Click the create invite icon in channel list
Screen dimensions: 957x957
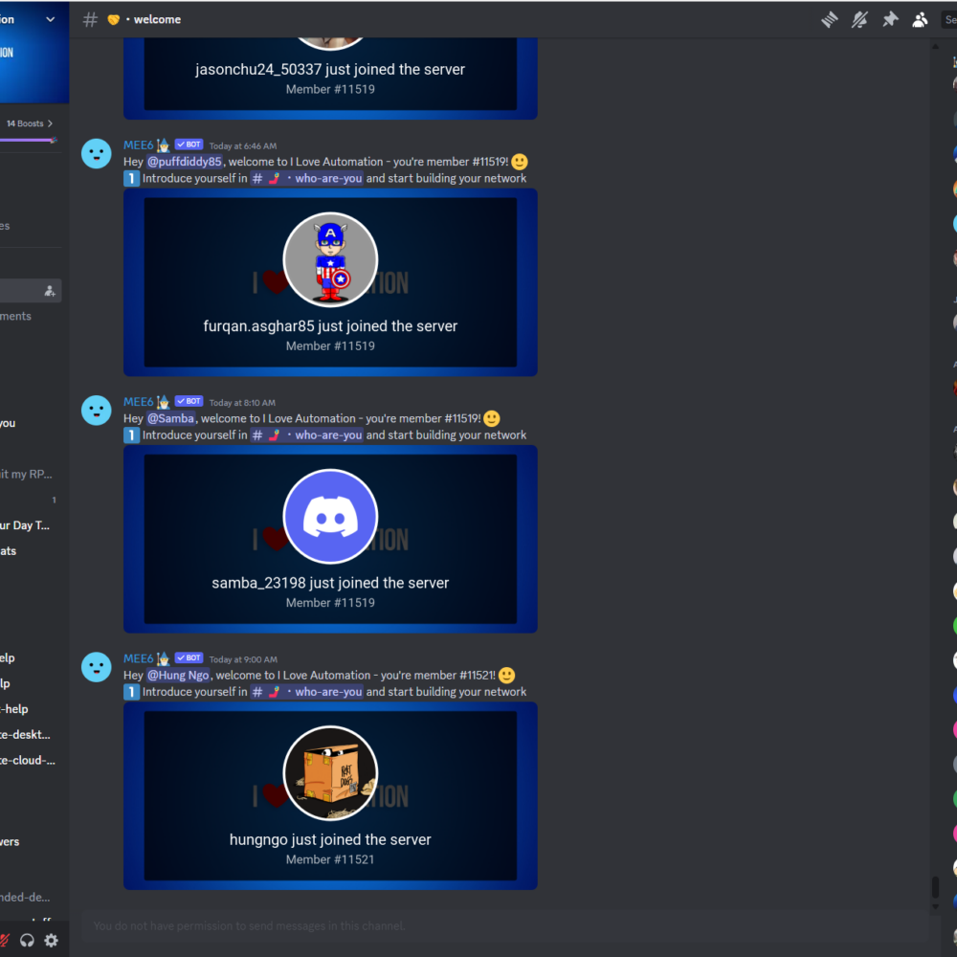[x=50, y=291]
